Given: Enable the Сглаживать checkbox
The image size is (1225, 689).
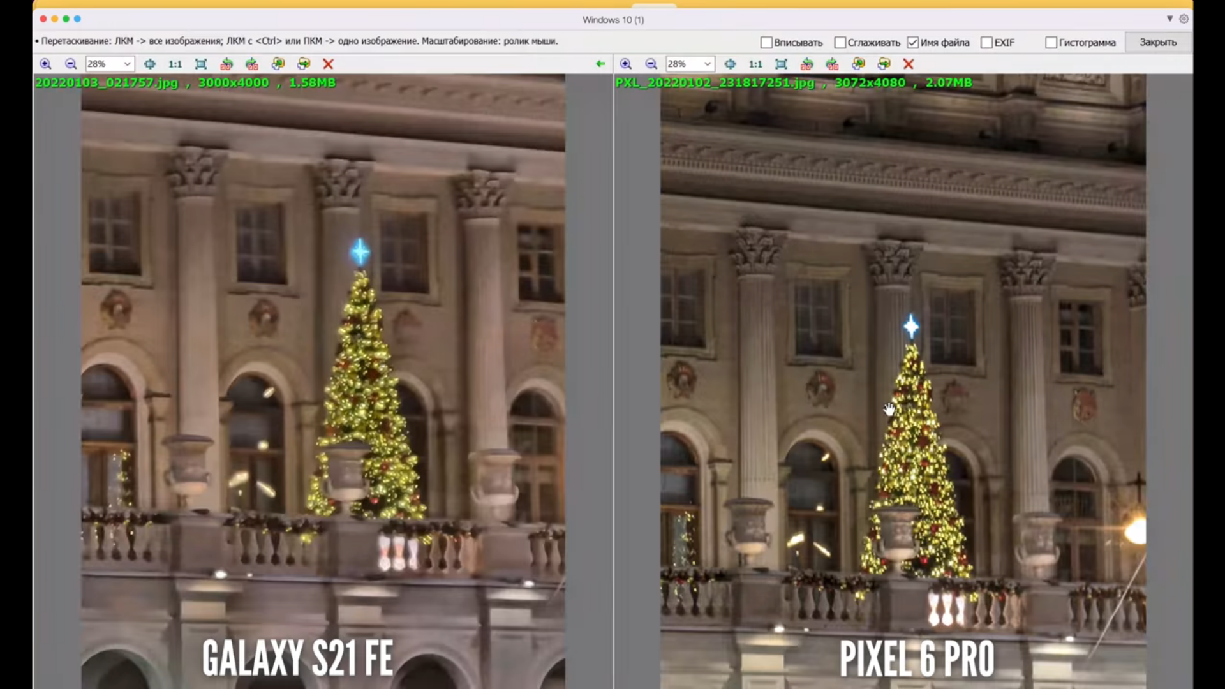Looking at the screenshot, I should pyautogui.click(x=840, y=43).
